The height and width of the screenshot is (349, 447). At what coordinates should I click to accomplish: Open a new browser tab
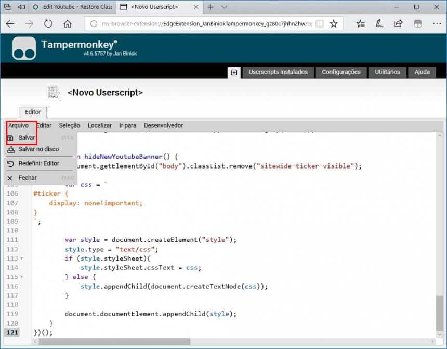click(x=211, y=7)
